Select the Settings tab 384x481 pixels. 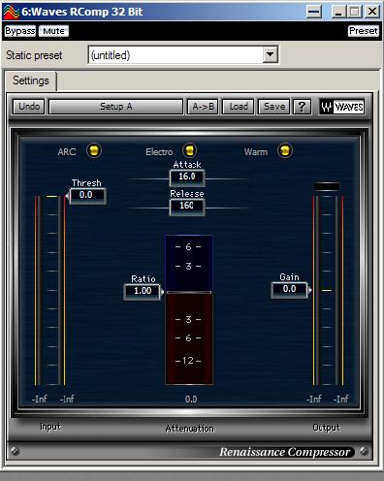31,80
